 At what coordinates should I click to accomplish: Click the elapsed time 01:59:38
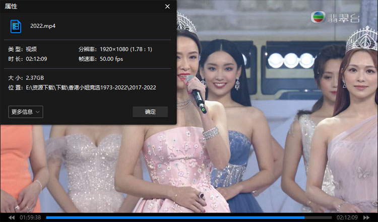point(30,217)
